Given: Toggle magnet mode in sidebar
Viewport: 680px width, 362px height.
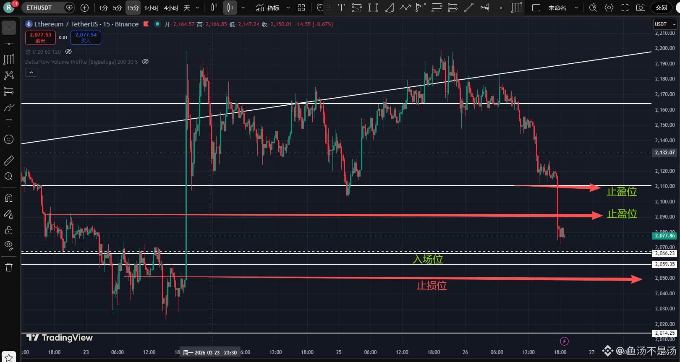Looking at the screenshot, I should pos(9,198).
